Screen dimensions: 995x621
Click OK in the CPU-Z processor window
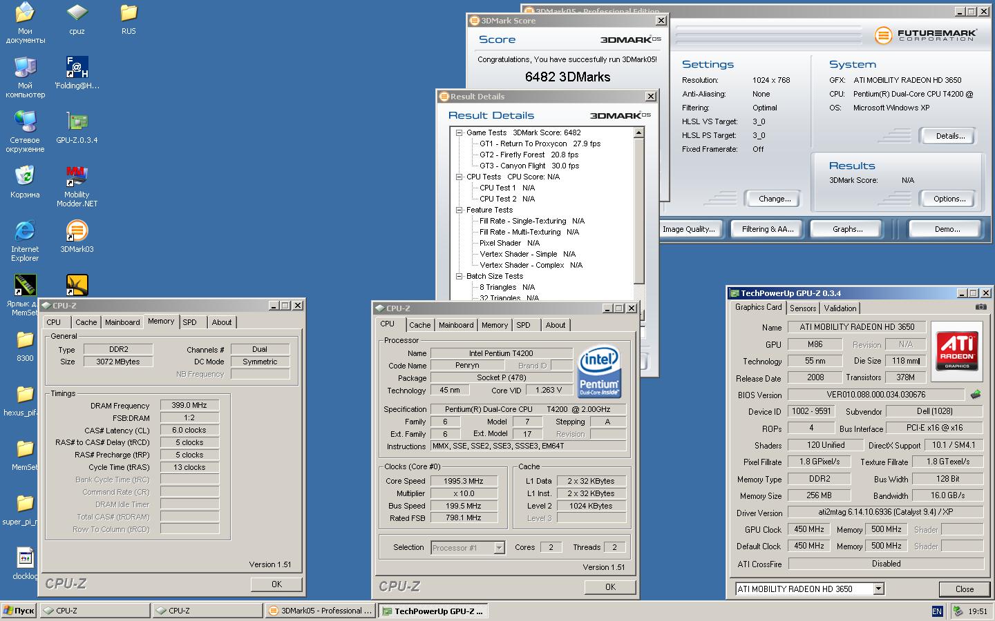tap(610, 586)
